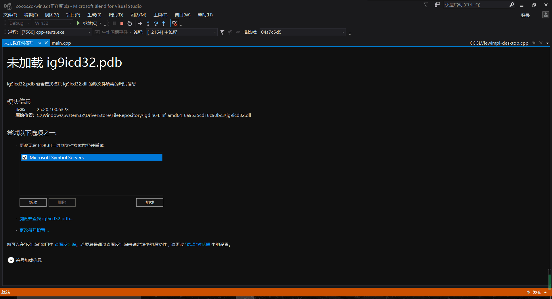Open the 生成(B) menu

94,15
